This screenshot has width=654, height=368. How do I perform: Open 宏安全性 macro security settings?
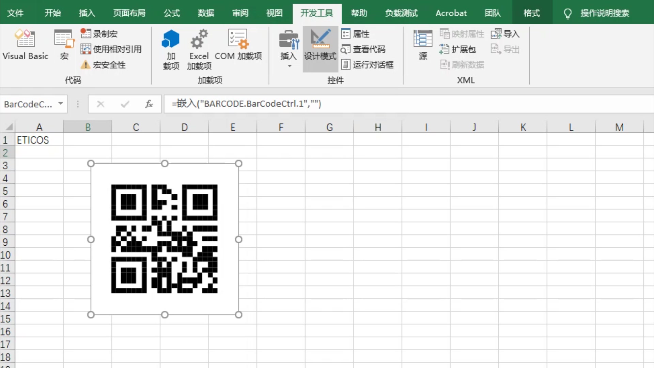(x=103, y=65)
